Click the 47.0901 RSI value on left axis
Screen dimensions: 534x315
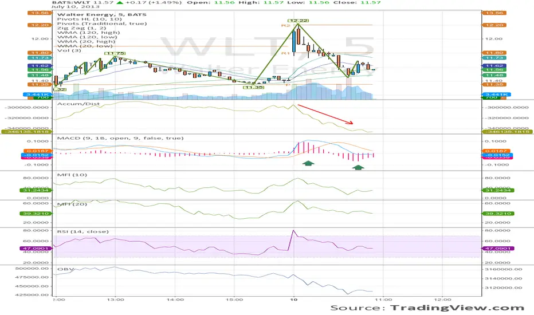coord(36,248)
